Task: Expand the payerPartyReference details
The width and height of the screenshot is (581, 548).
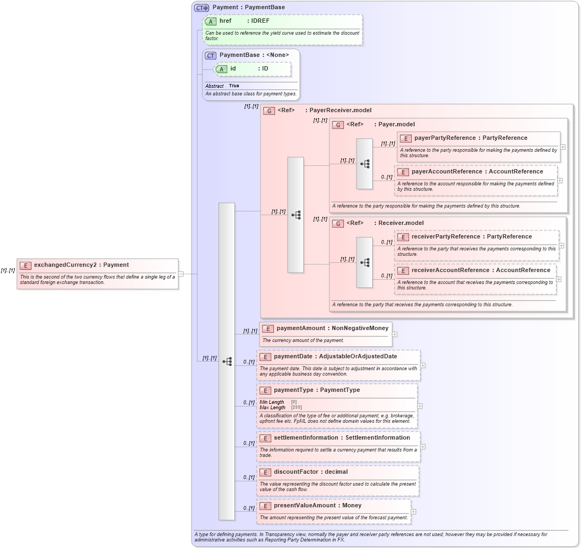Action: (x=564, y=146)
